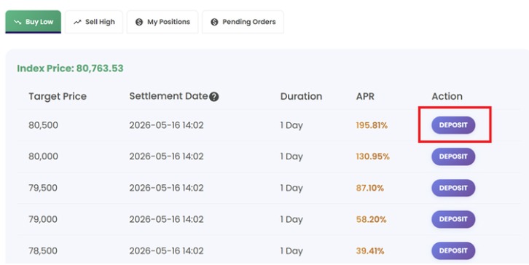Switch to the Sell High tab
This screenshot has width=529, height=265.
click(x=94, y=22)
